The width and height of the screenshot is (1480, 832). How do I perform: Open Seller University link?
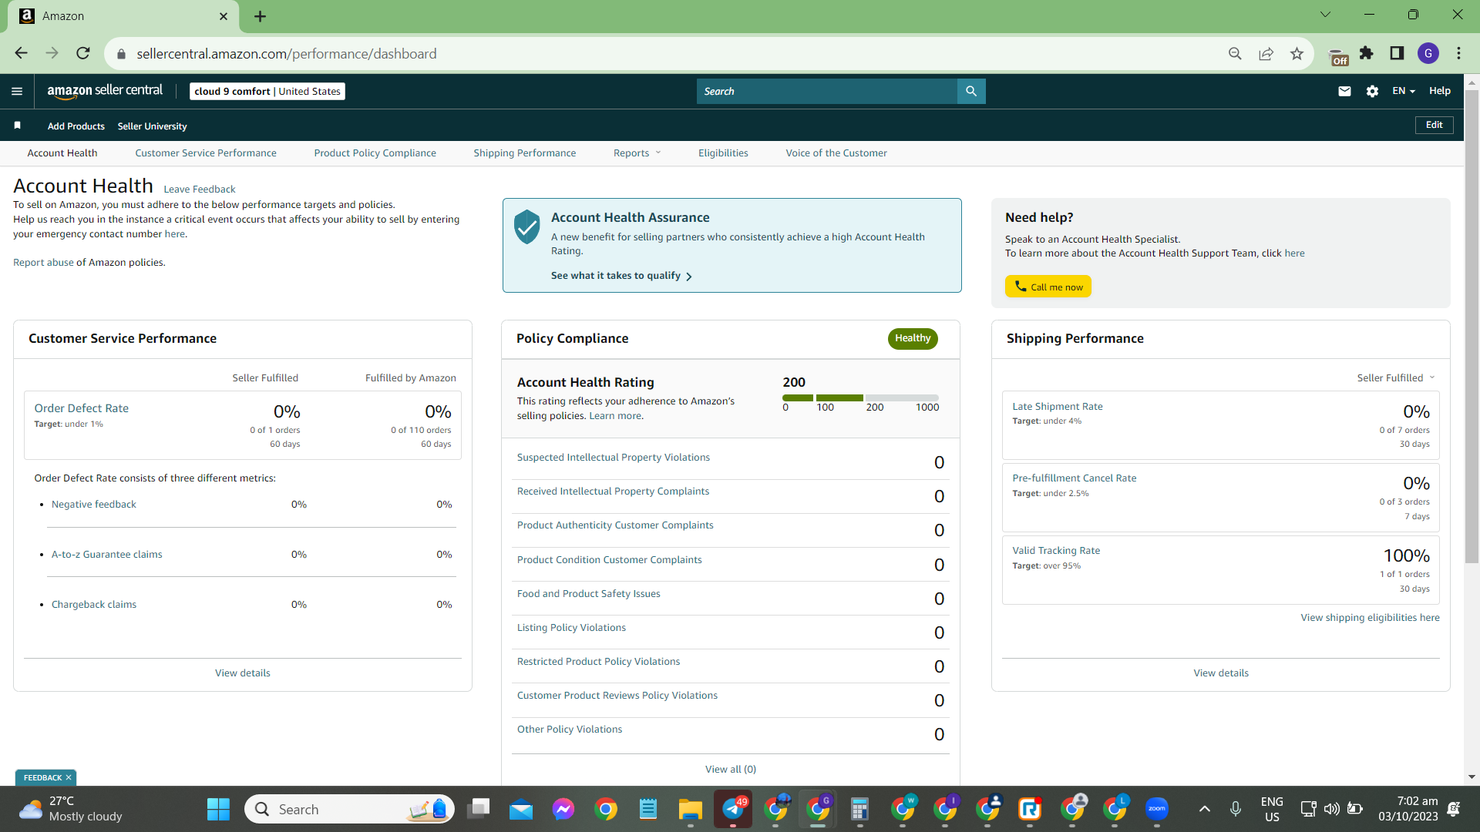point(153,126)
